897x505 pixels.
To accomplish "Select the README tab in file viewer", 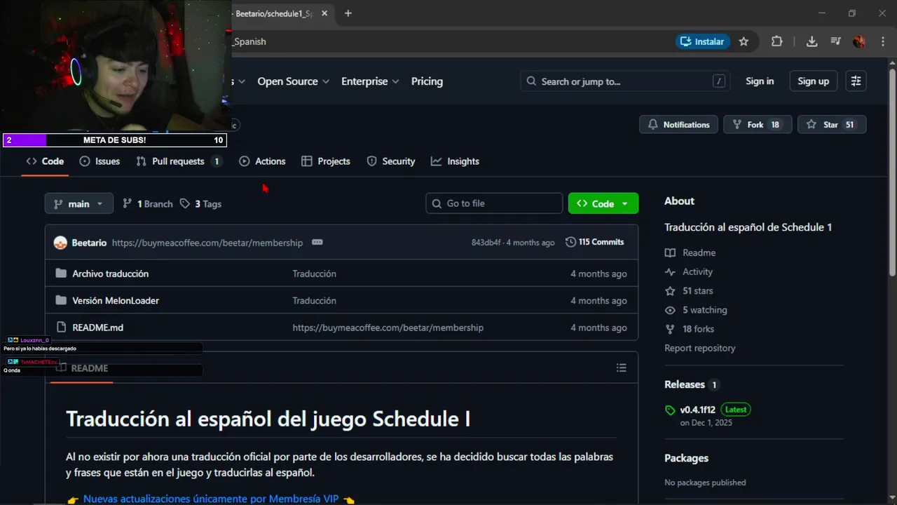I will pos(82,368).
